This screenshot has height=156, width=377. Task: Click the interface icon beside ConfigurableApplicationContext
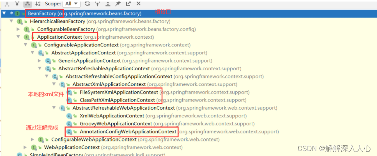(33, 45)
